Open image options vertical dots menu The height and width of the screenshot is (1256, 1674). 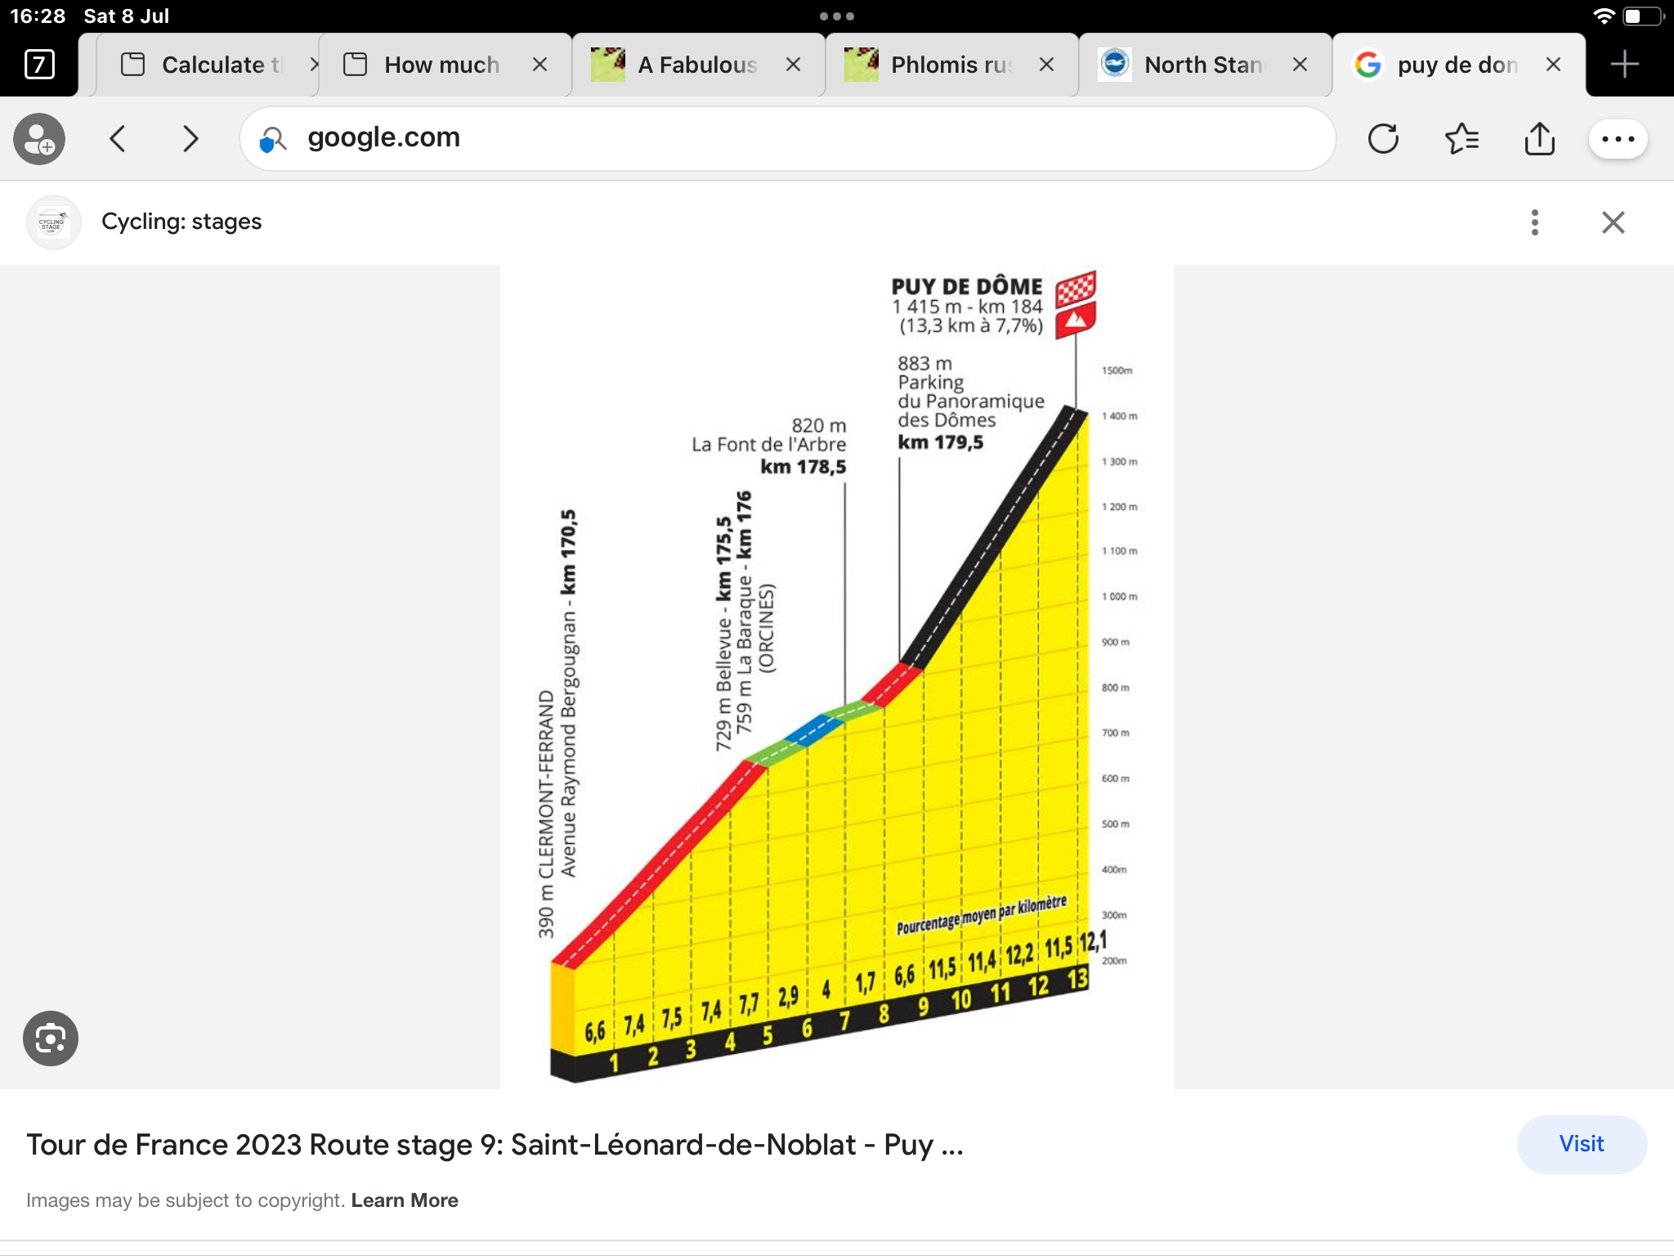tap(1534, 222)
